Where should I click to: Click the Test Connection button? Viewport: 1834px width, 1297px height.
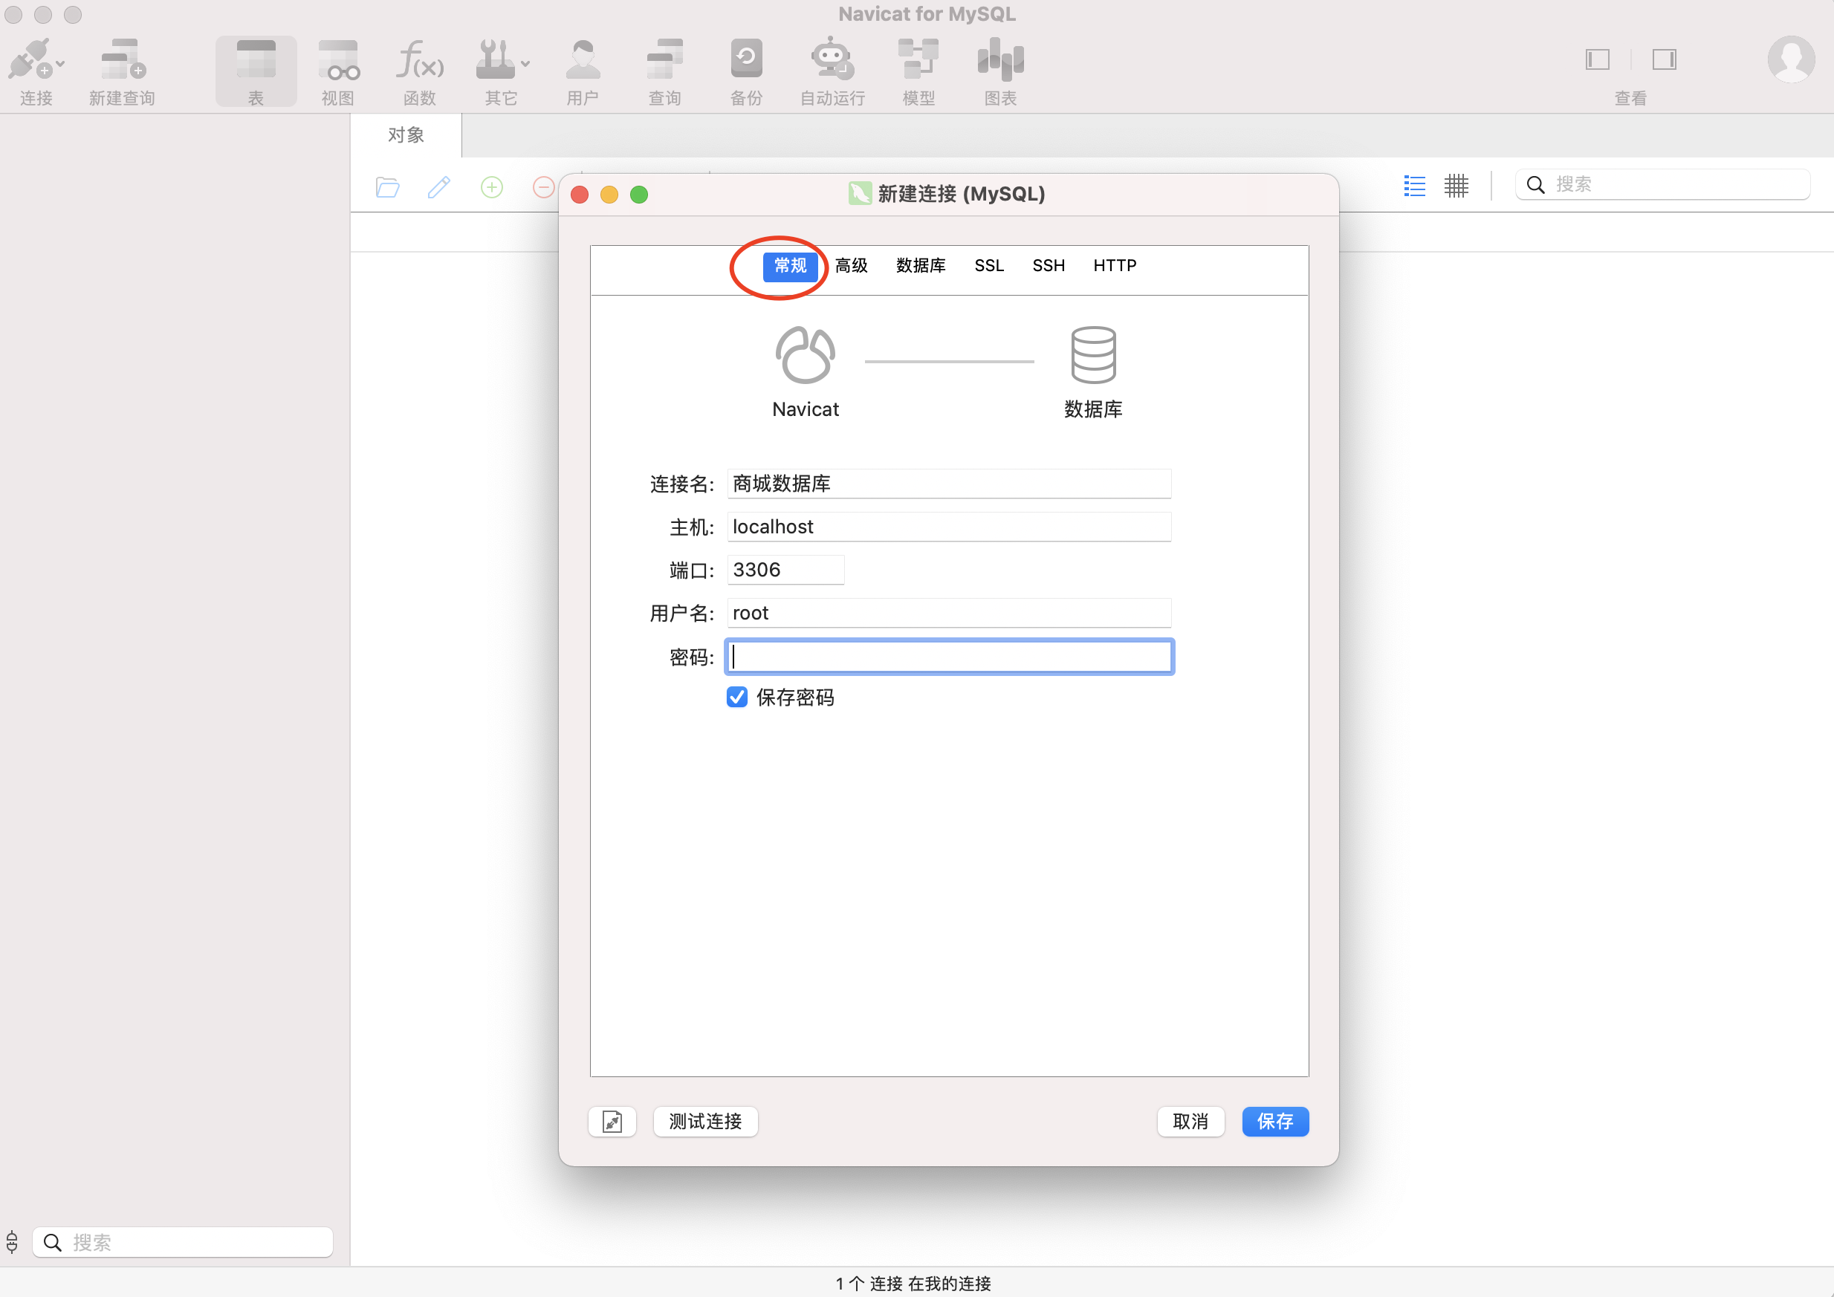pyautogui.click(x=705, y=1121)
